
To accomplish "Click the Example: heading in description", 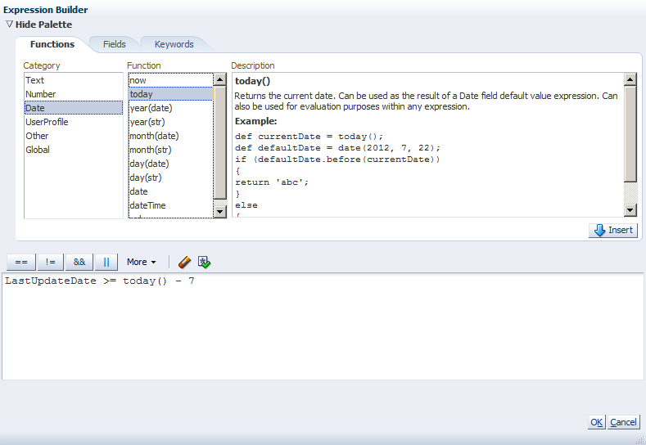I will (x=255, y=121).
